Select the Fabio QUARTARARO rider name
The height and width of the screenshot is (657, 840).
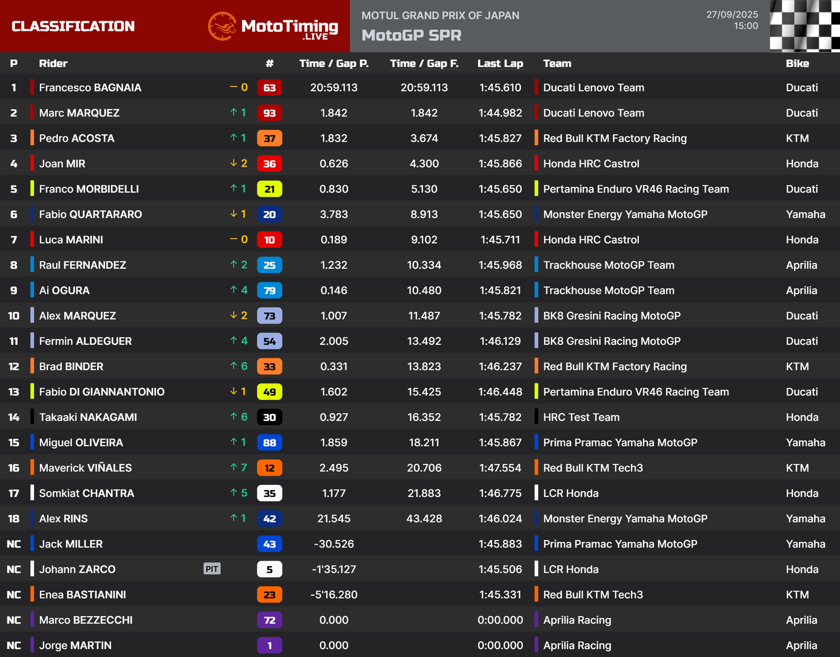(x=90, y=214)
